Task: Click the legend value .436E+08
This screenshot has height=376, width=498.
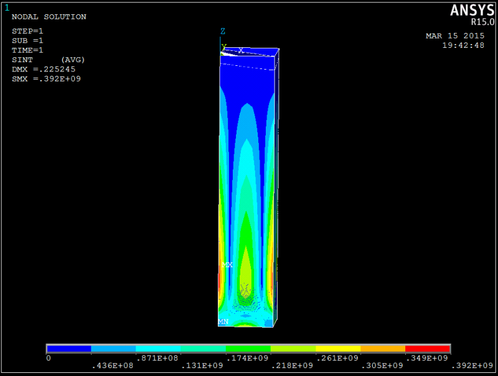Action: (113, 366)
